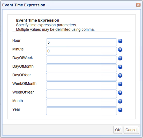
Task: Click the WeekOfYear help icon
Action: pos(120,93)
